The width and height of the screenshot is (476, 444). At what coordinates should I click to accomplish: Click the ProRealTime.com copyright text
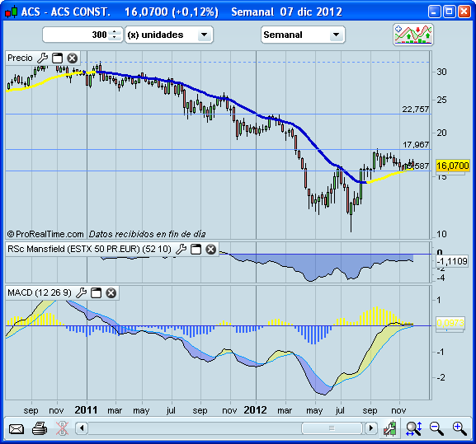[x=45, y=234]
